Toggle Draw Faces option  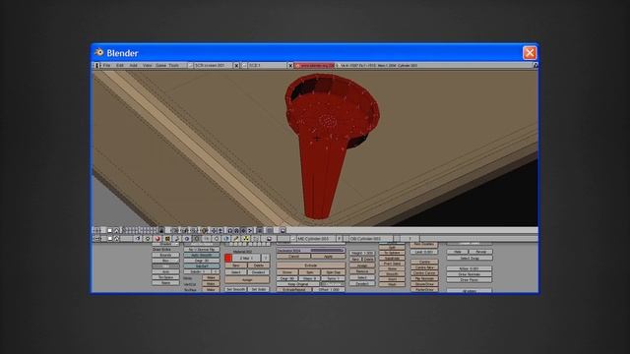(x=469, y=279)
